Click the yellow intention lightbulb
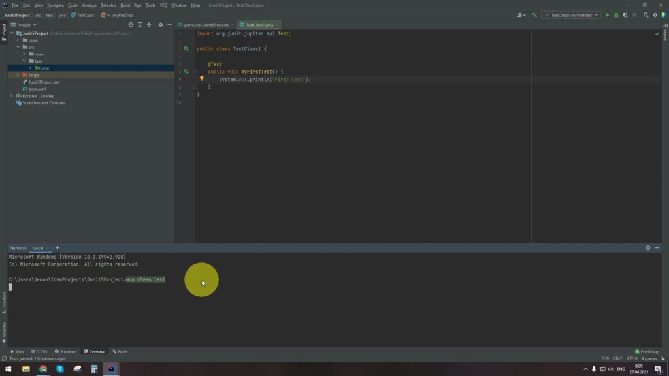The height and width of the screenshot is (376, 669). (x=202, y=78)
